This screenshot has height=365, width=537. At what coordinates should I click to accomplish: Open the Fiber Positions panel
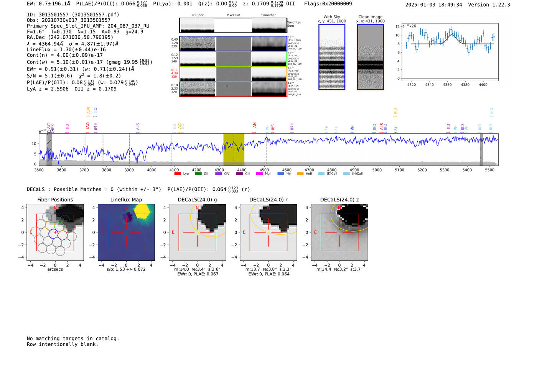tap(55, 232)
